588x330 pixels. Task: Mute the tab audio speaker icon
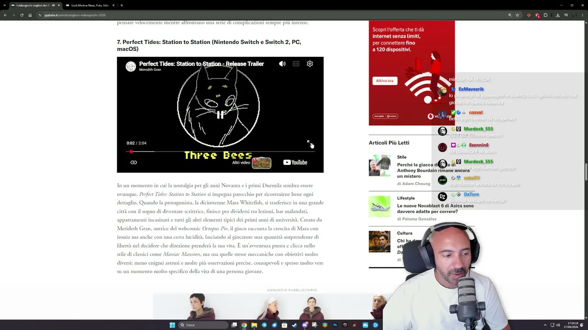click(53, 5)
